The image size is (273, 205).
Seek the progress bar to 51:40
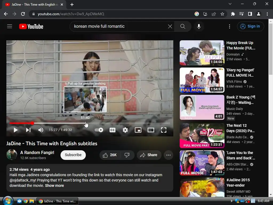tap(85, 123)
